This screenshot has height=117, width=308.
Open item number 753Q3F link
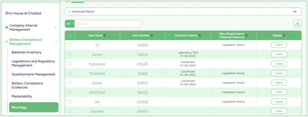click(142, 73)
